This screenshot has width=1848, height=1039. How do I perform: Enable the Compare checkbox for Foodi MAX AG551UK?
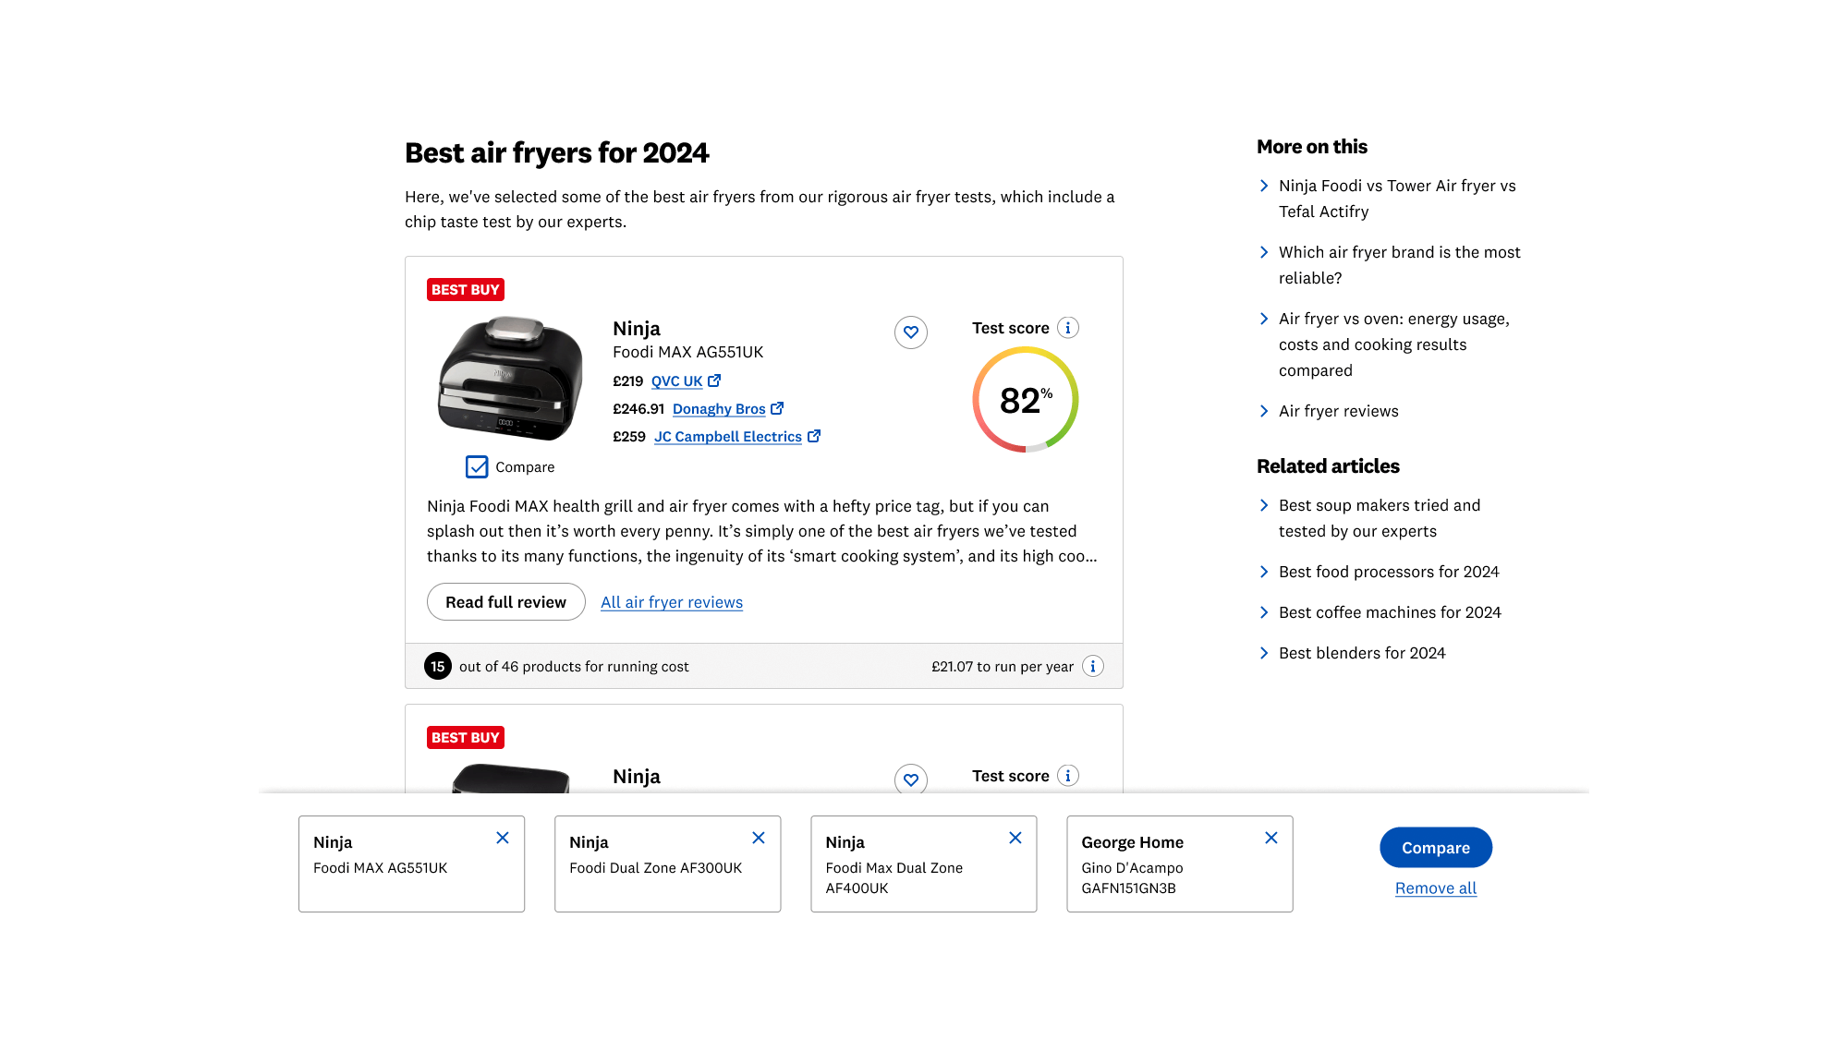[477, 466]
